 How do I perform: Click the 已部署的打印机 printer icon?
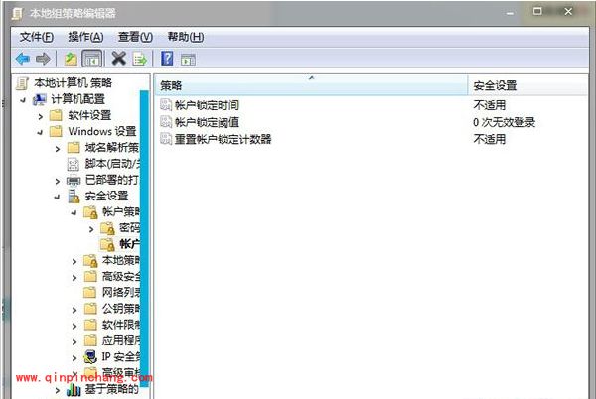pos(74,181)
